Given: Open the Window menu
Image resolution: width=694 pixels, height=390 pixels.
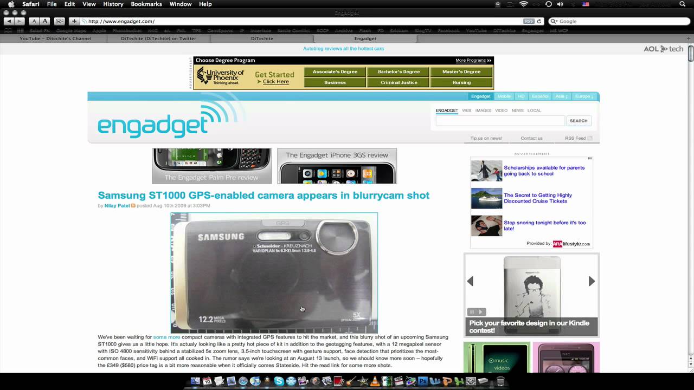Looking at the screenshot, I should pos(181,4).
